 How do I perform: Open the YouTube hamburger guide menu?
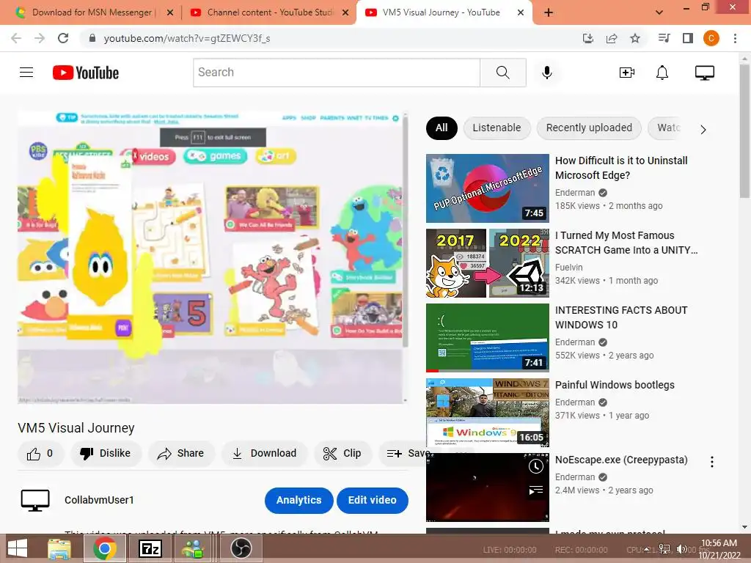point(26,73)
